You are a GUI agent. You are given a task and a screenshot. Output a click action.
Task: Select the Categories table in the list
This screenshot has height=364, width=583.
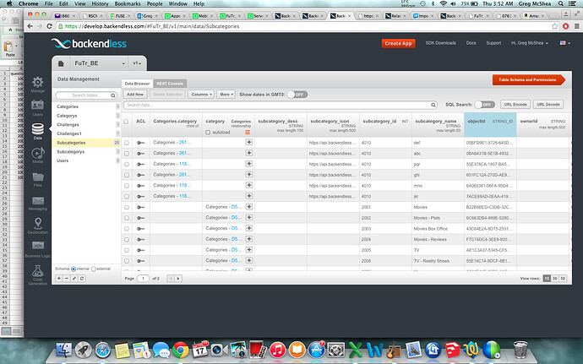point(86,106)
